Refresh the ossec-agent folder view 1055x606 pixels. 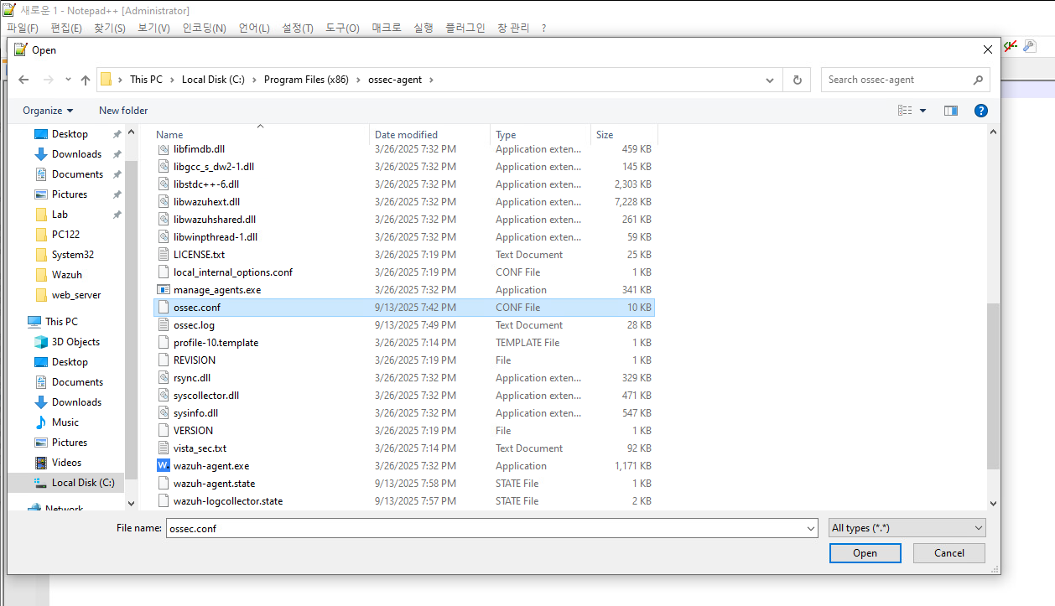pos(797,80)
